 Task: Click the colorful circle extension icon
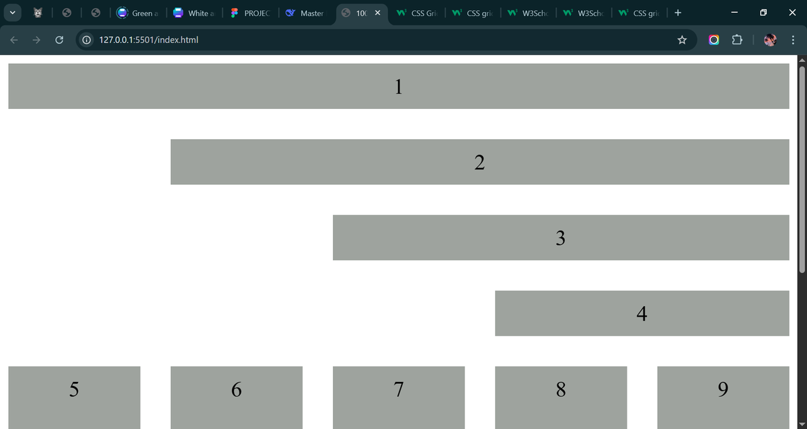point(714,40)
